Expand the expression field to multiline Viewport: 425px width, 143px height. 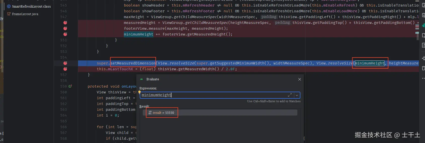pyautogui.click(x=290, y=95)
